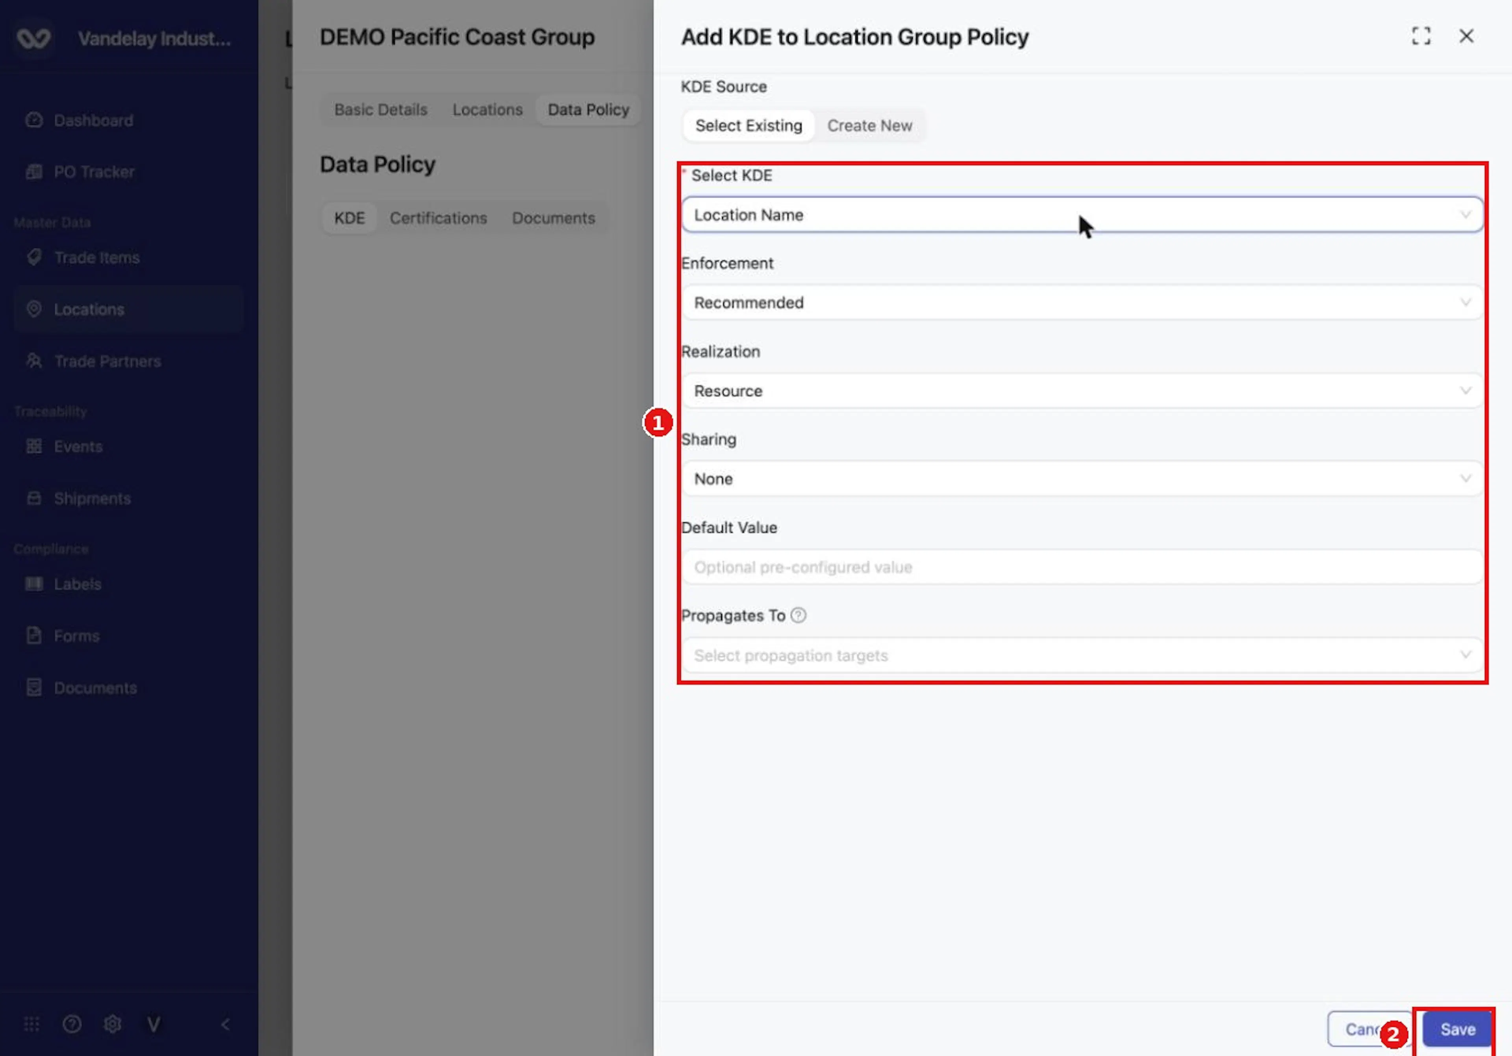Open the Enforcement dropdown
The image size is (1512, 1056).
point(1082,303)
